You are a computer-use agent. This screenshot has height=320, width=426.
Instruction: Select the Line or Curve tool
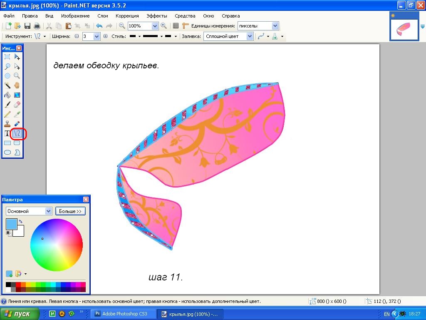(x=17, y=133)
